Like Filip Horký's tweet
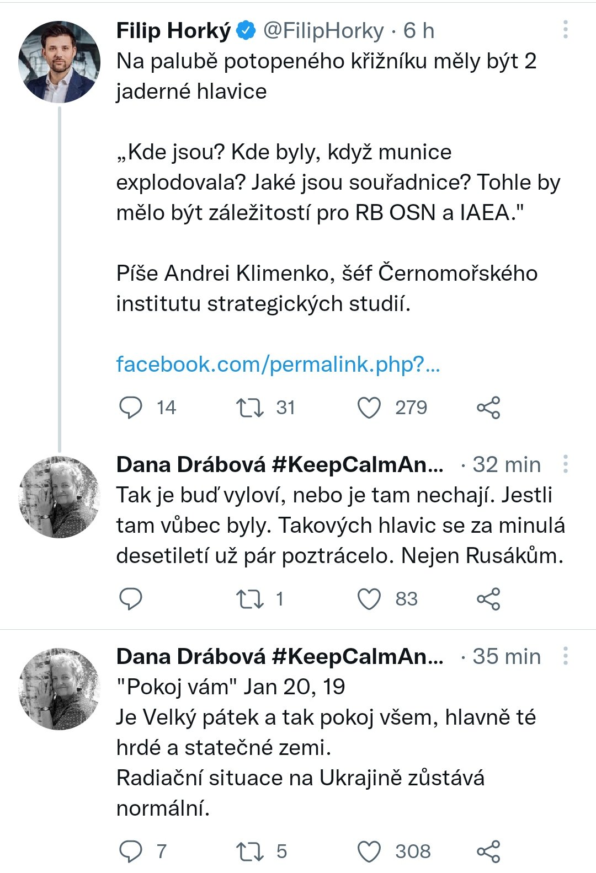Screen dimensions: 596x873 point(369,408)
